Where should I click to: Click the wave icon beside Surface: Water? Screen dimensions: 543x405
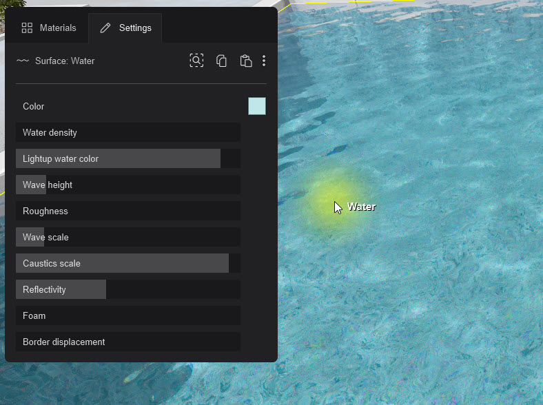23,61
